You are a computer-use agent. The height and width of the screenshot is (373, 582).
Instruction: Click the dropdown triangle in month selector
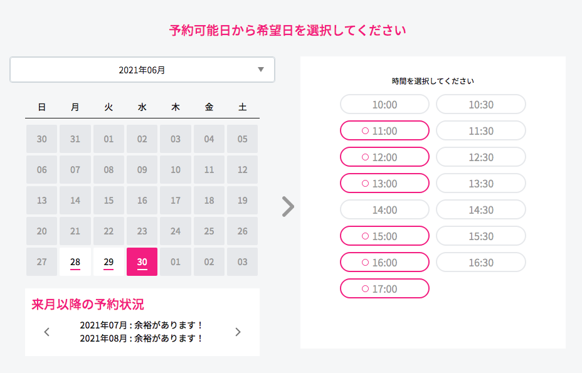point(261,70)
